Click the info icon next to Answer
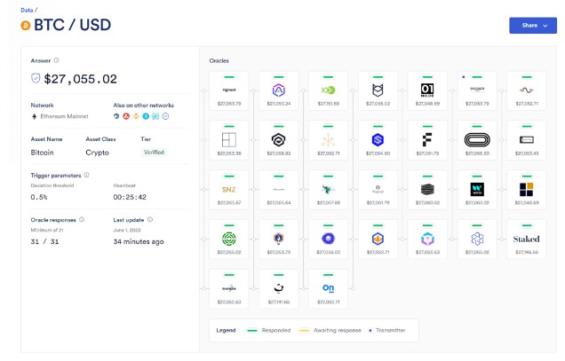The width and height of the screenshot is (565, 361). click(x=57, y=60)
